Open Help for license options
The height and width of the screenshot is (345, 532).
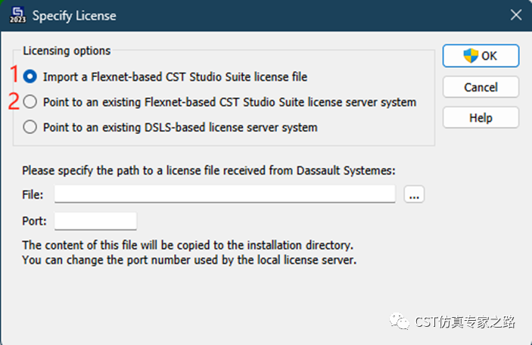[x=481, y=118]
